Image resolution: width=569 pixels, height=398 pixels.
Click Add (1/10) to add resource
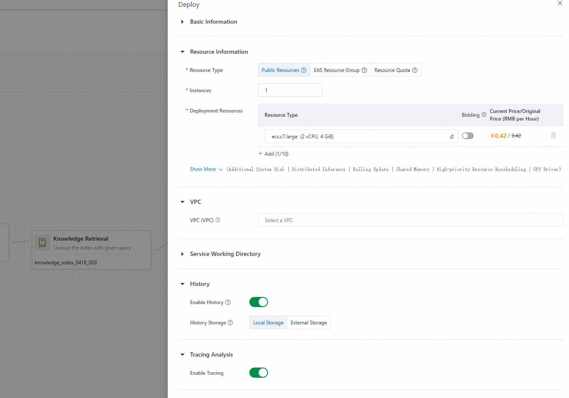tap(273, 154)
